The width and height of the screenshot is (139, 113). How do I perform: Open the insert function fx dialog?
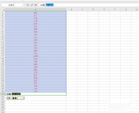pyautogui.click(x=36, y=5)
